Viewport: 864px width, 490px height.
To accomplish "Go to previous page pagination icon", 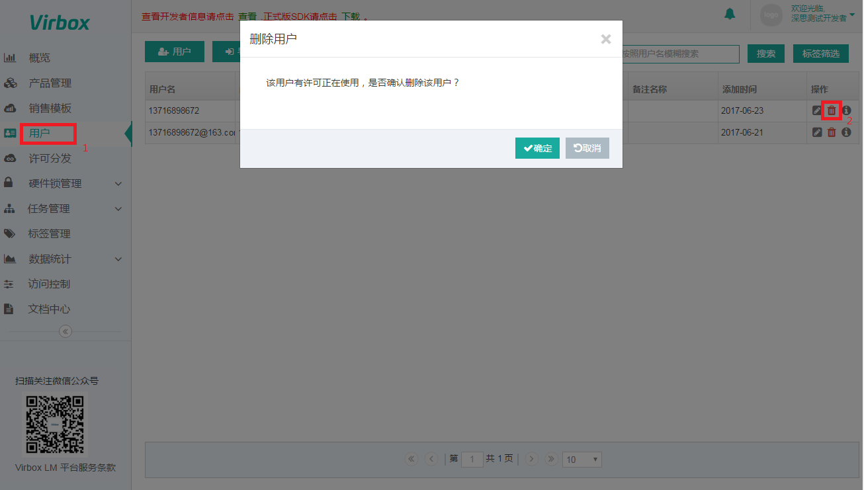I will tap(431, 459).
